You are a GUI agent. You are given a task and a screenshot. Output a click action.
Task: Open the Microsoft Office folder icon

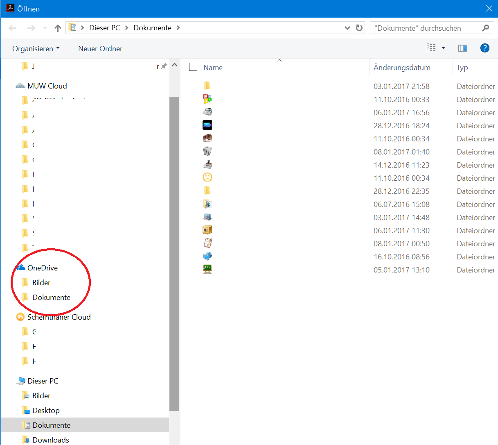[x=207, y=98]
